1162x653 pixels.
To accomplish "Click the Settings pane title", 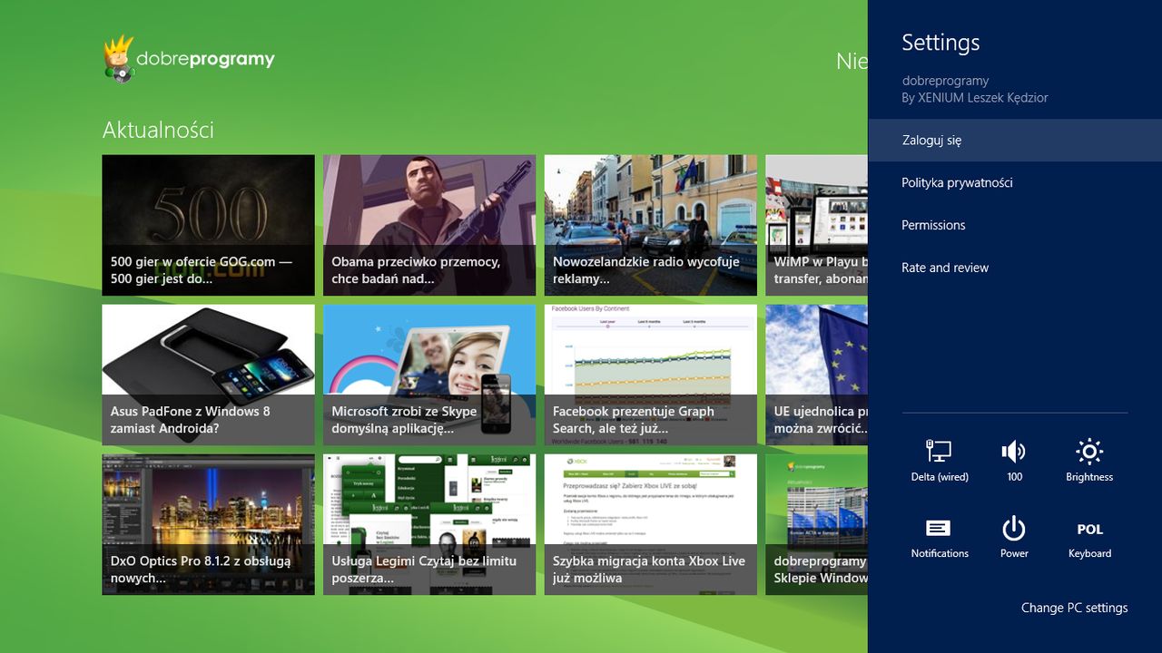I will coord(940,43).
